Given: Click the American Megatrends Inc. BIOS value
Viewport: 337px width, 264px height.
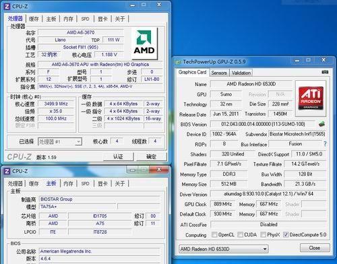Looking at the screenshot, I should [x=100, y=251].
